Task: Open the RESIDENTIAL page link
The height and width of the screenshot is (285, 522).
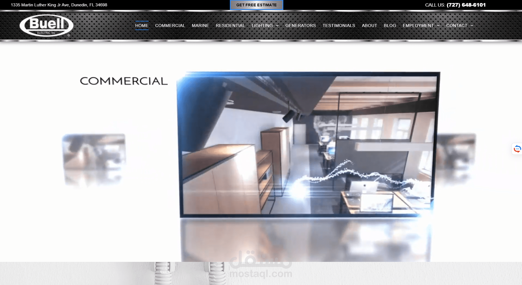Action: pos(230,25)
